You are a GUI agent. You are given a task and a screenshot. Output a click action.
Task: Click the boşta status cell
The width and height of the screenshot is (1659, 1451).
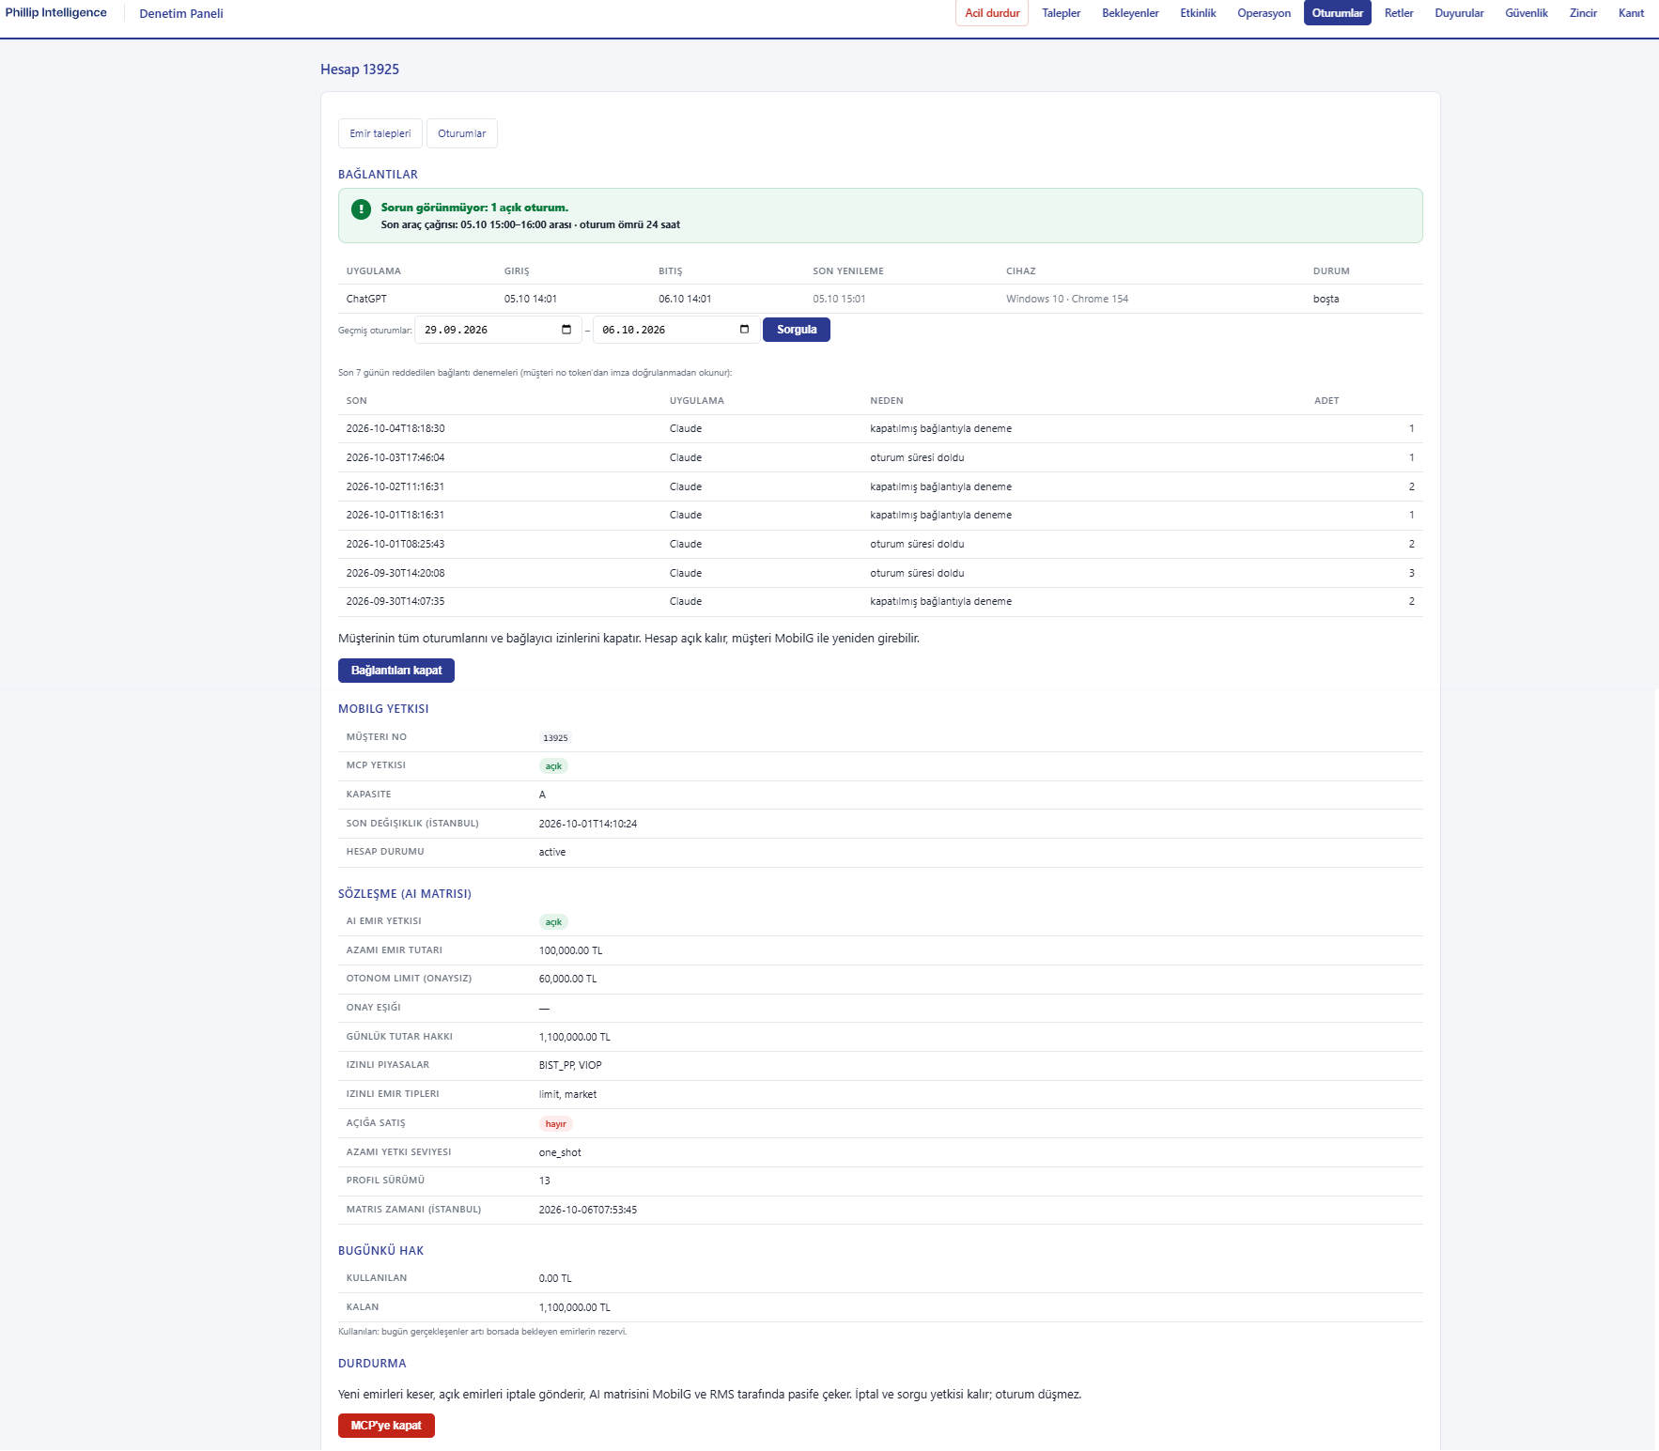tap(1326, 299)
